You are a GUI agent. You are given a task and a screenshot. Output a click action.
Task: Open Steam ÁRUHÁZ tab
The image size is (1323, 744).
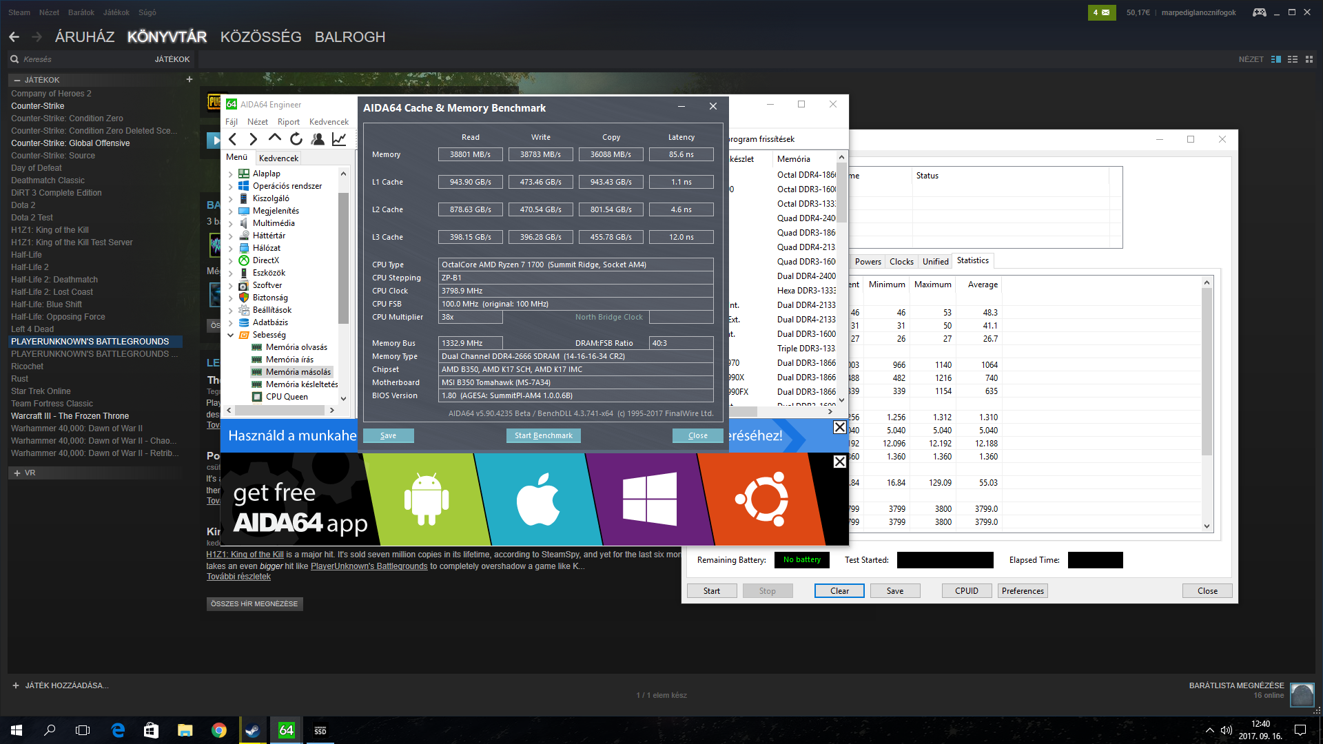(85, 37)
